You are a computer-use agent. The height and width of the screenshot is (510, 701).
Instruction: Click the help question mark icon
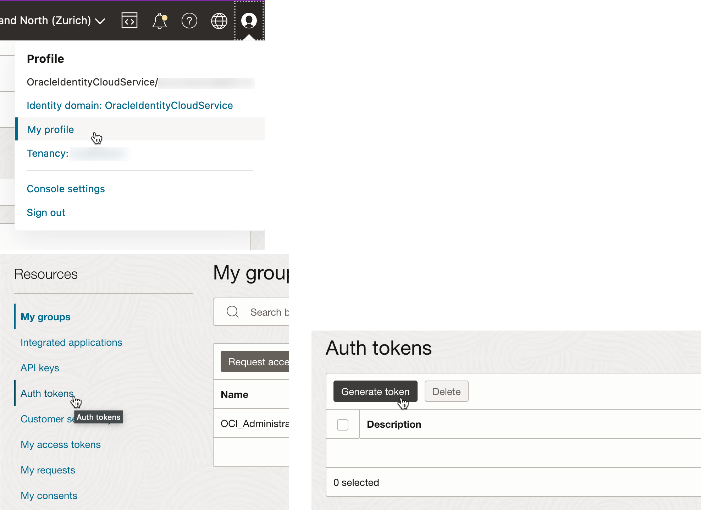tap(189, 21)
